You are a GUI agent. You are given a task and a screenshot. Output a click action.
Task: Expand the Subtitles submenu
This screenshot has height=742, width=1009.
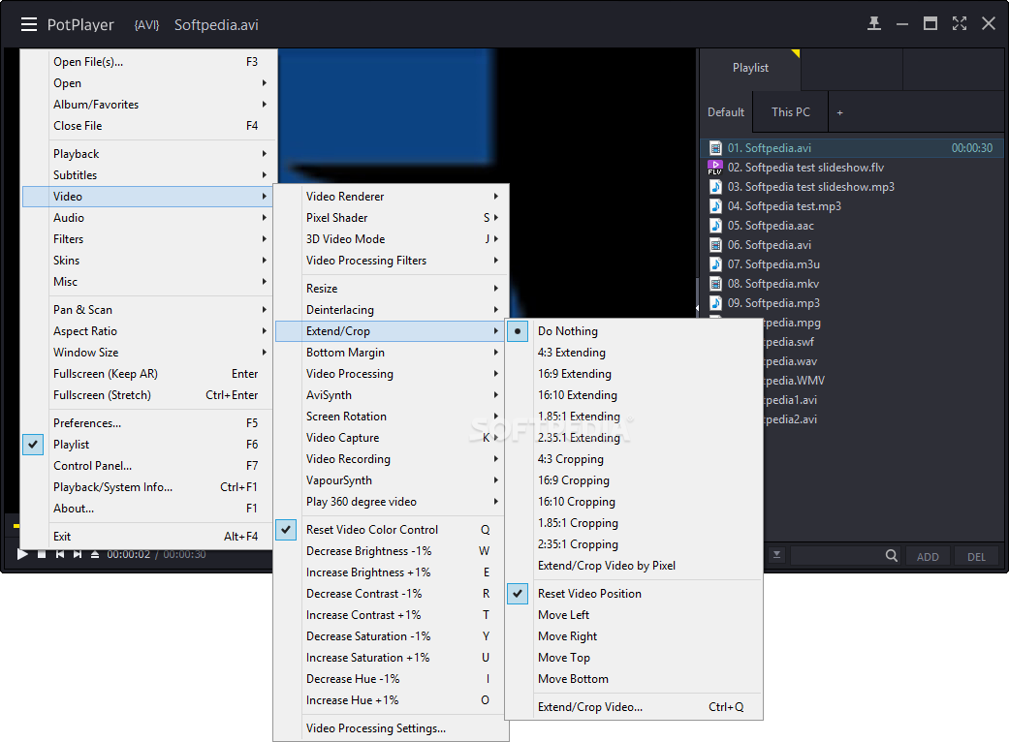click(148, 175)
